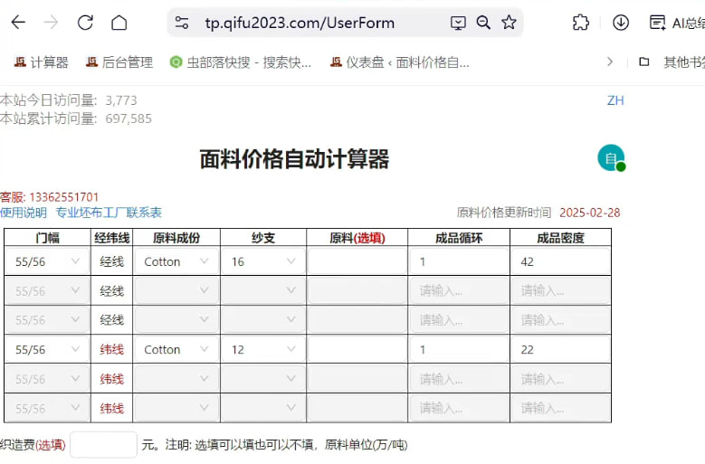Bookmark this page with the star
This screenshot has height=464, width=705.
(x=509, y=22)
